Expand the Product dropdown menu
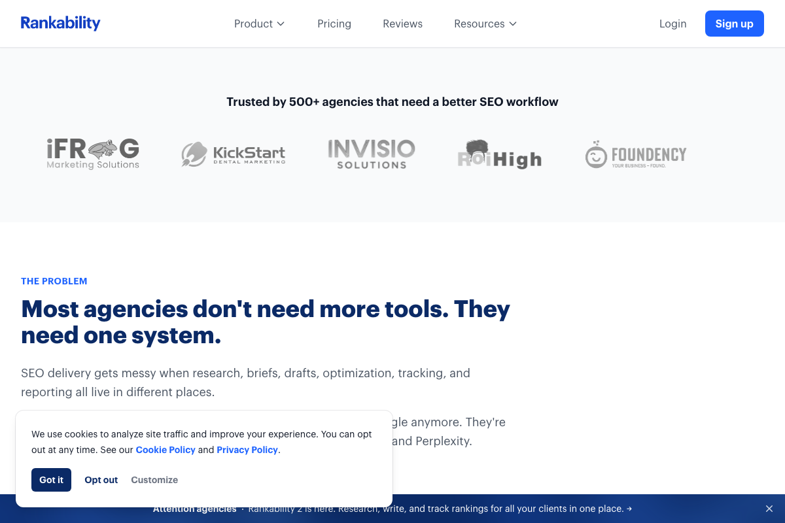 pos(259,24)
